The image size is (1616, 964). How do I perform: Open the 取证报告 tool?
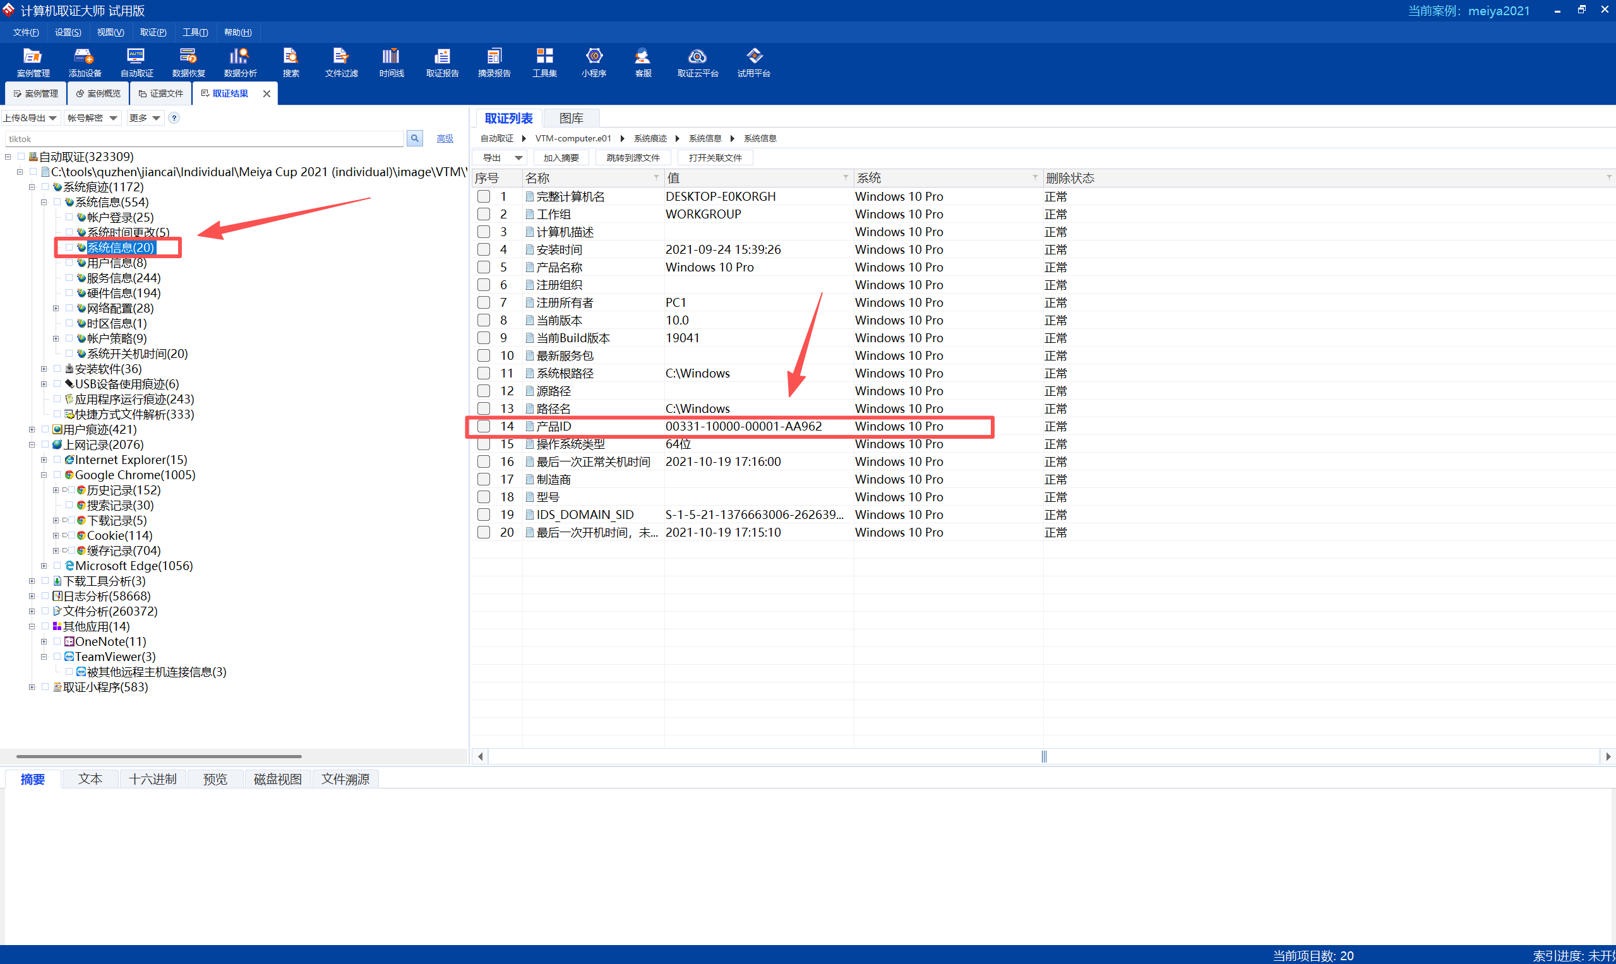(442, 62)
